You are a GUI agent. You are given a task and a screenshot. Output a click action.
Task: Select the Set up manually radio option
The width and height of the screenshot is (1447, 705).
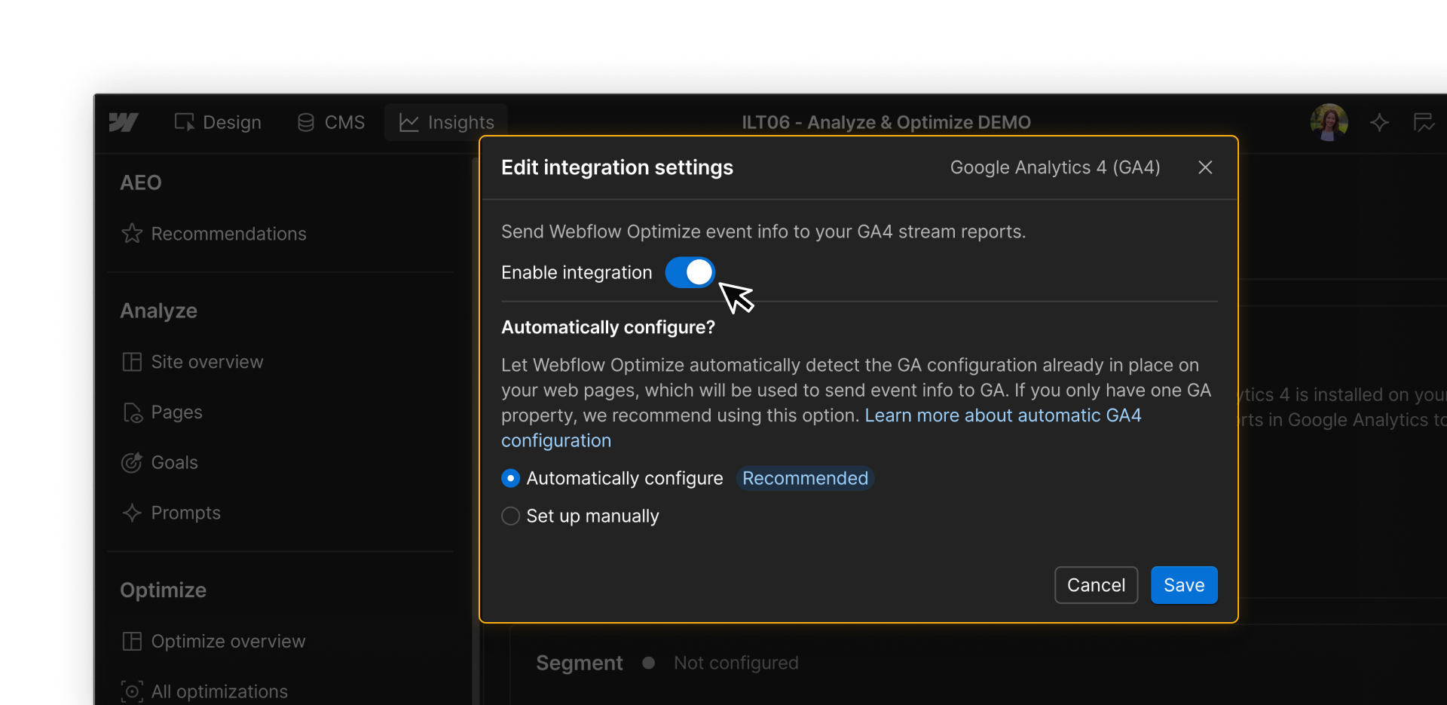(510, 516)
